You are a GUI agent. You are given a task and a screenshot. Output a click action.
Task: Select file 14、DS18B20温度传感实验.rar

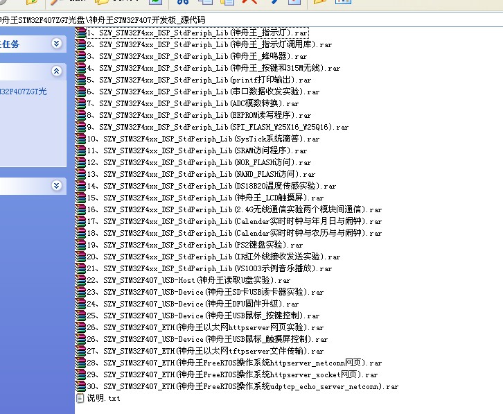tap(211, 186)
